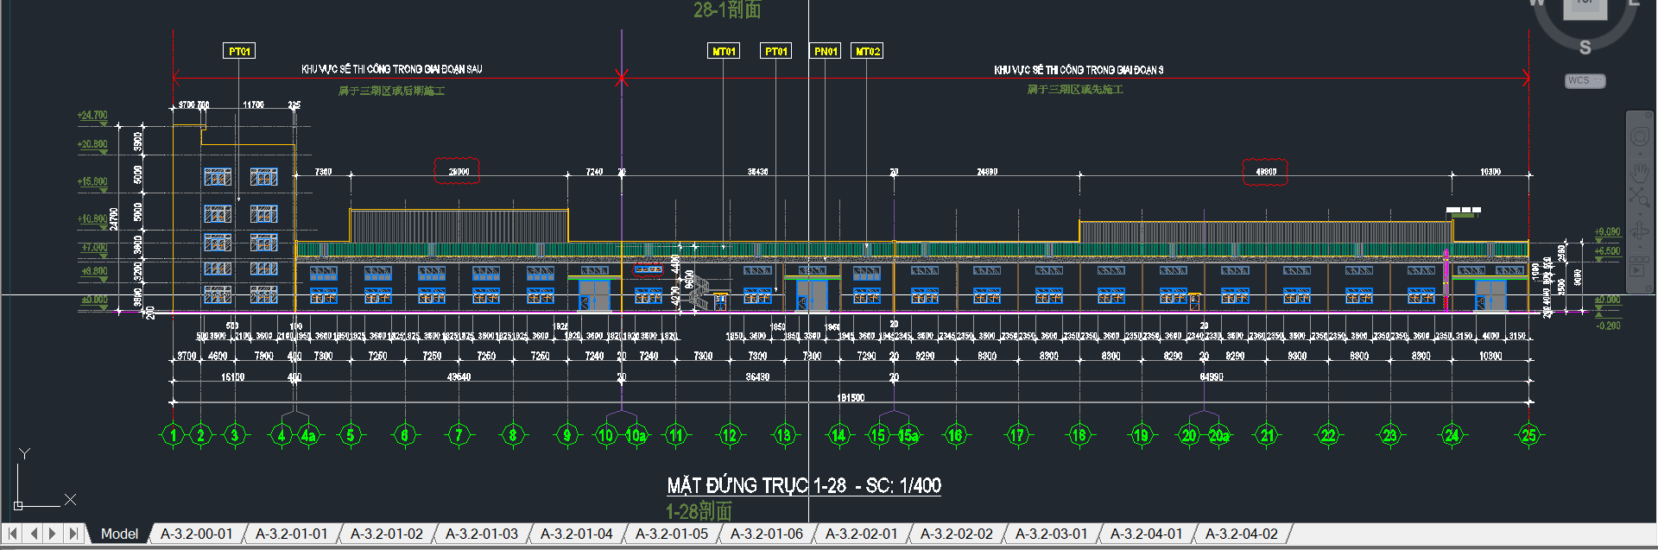The width and height of the screenshot is (1658, 550).
Task: Jump to the last layout tab
Action: pos(73,534)
